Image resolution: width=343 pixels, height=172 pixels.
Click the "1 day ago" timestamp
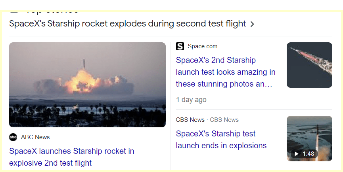(x=191, y=100)
